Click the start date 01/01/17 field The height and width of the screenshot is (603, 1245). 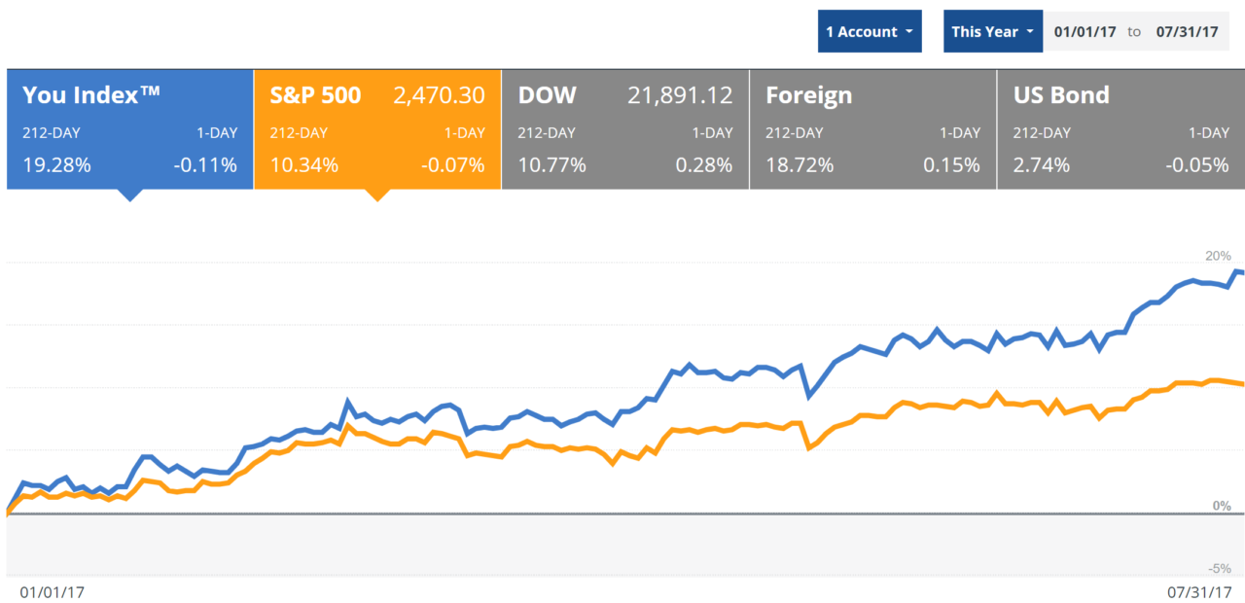tap(1085, 32)
